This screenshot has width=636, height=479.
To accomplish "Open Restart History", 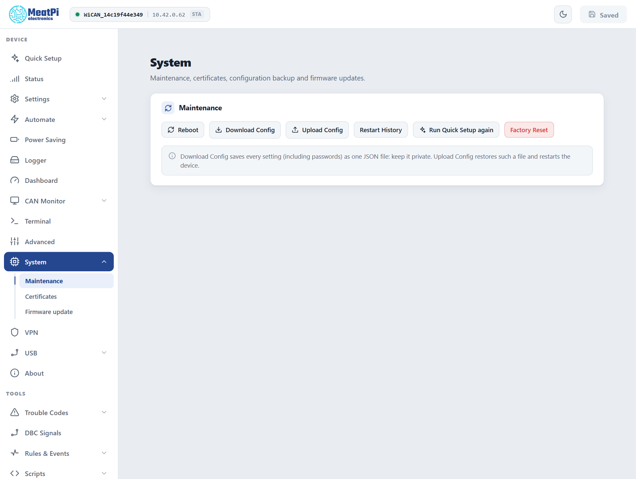I will [381, 130].
